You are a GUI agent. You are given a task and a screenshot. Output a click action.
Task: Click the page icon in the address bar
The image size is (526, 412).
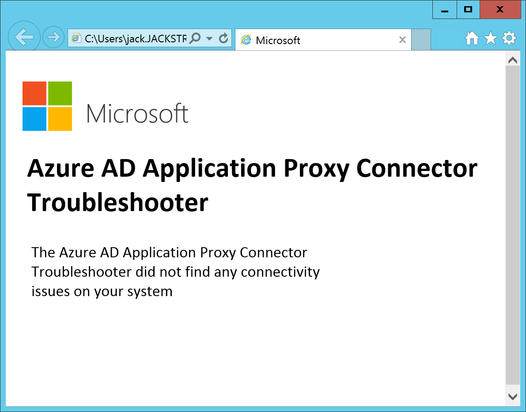click(x=76, y=38)
